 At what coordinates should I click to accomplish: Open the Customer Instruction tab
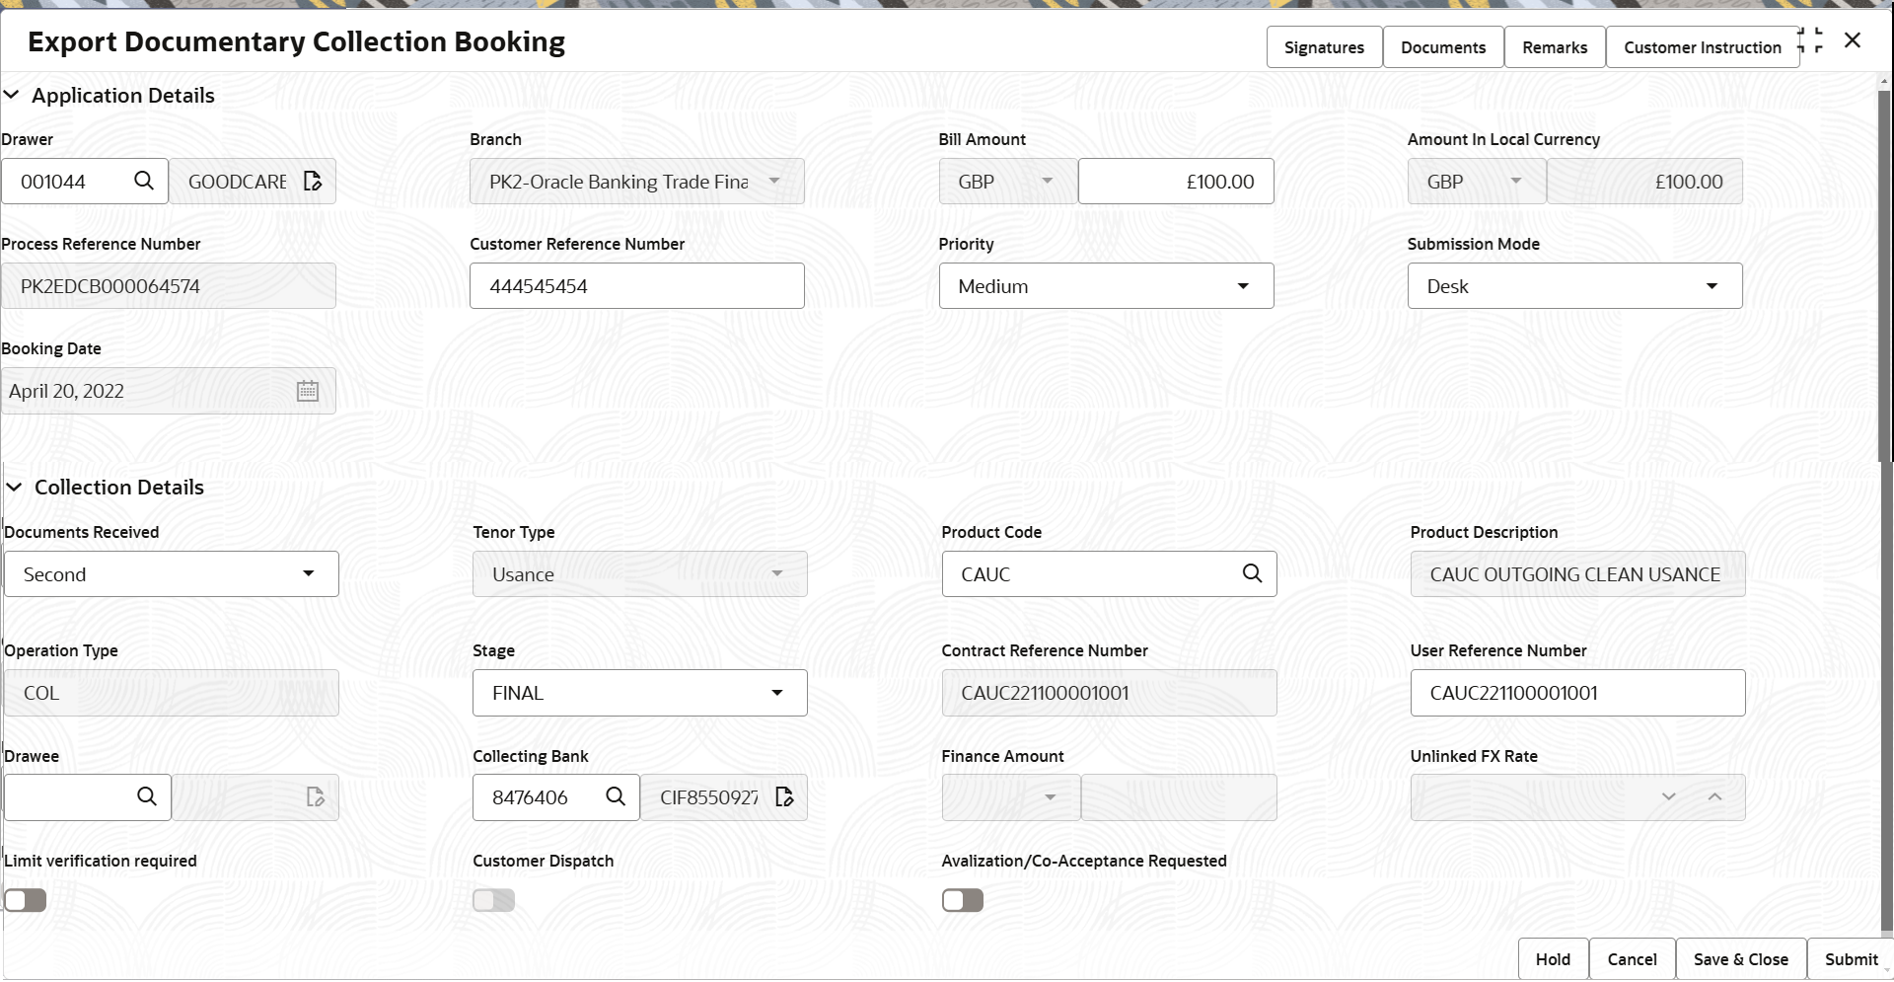tap(1703, 47)
